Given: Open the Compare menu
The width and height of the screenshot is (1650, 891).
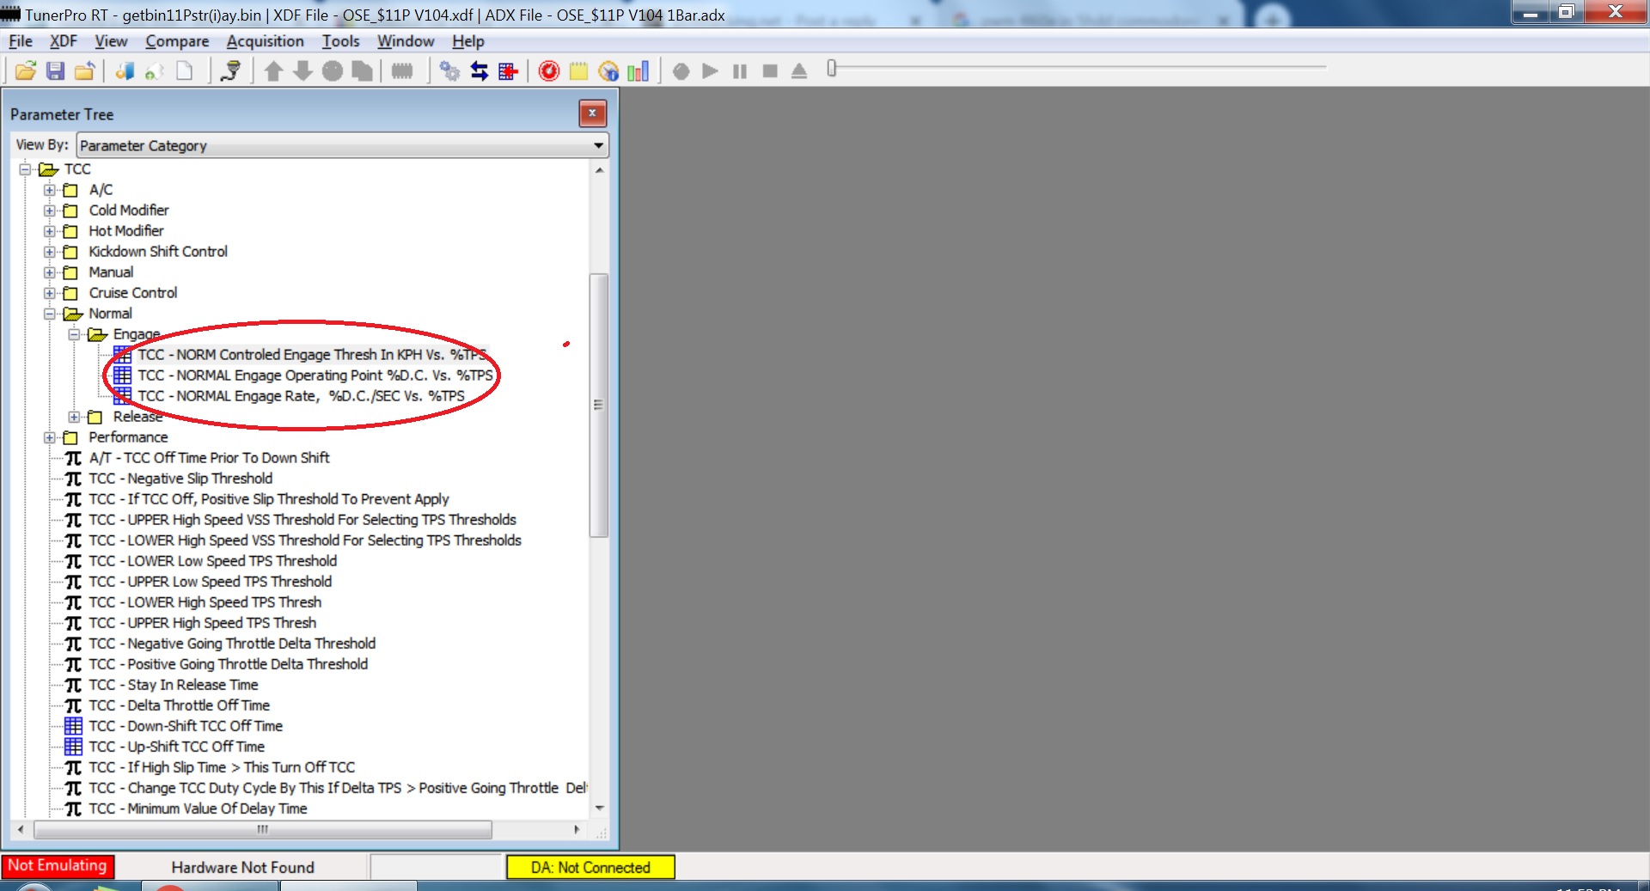Looking at the screenshot, I should (177, 41).
